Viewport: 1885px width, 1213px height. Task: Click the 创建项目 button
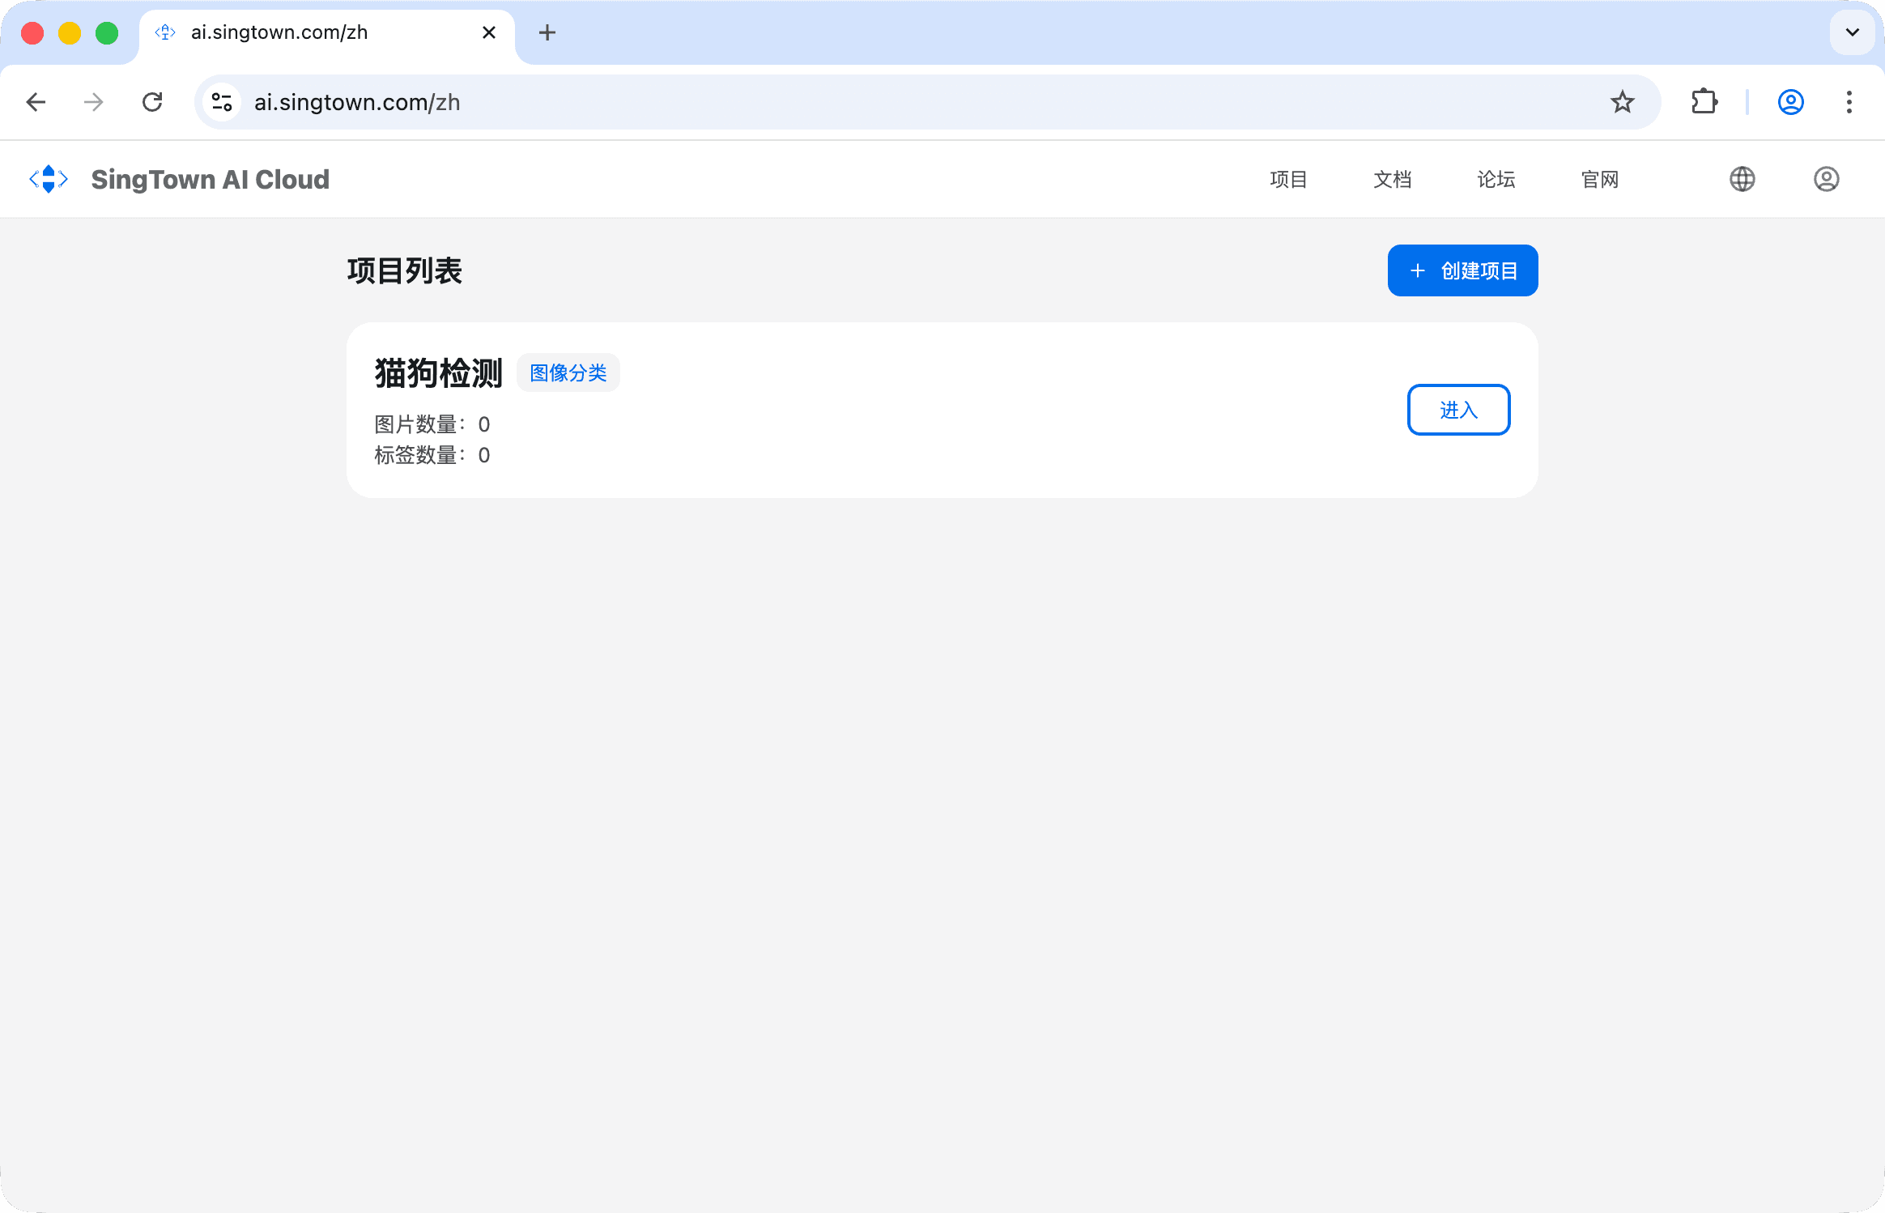coord(1462,270)
